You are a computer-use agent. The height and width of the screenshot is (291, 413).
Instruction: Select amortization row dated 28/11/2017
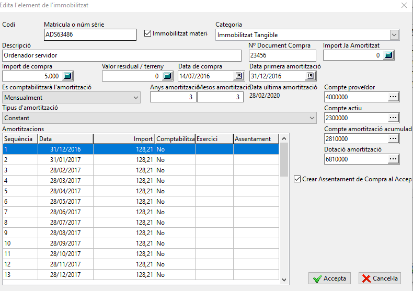[x=141, y=264]
